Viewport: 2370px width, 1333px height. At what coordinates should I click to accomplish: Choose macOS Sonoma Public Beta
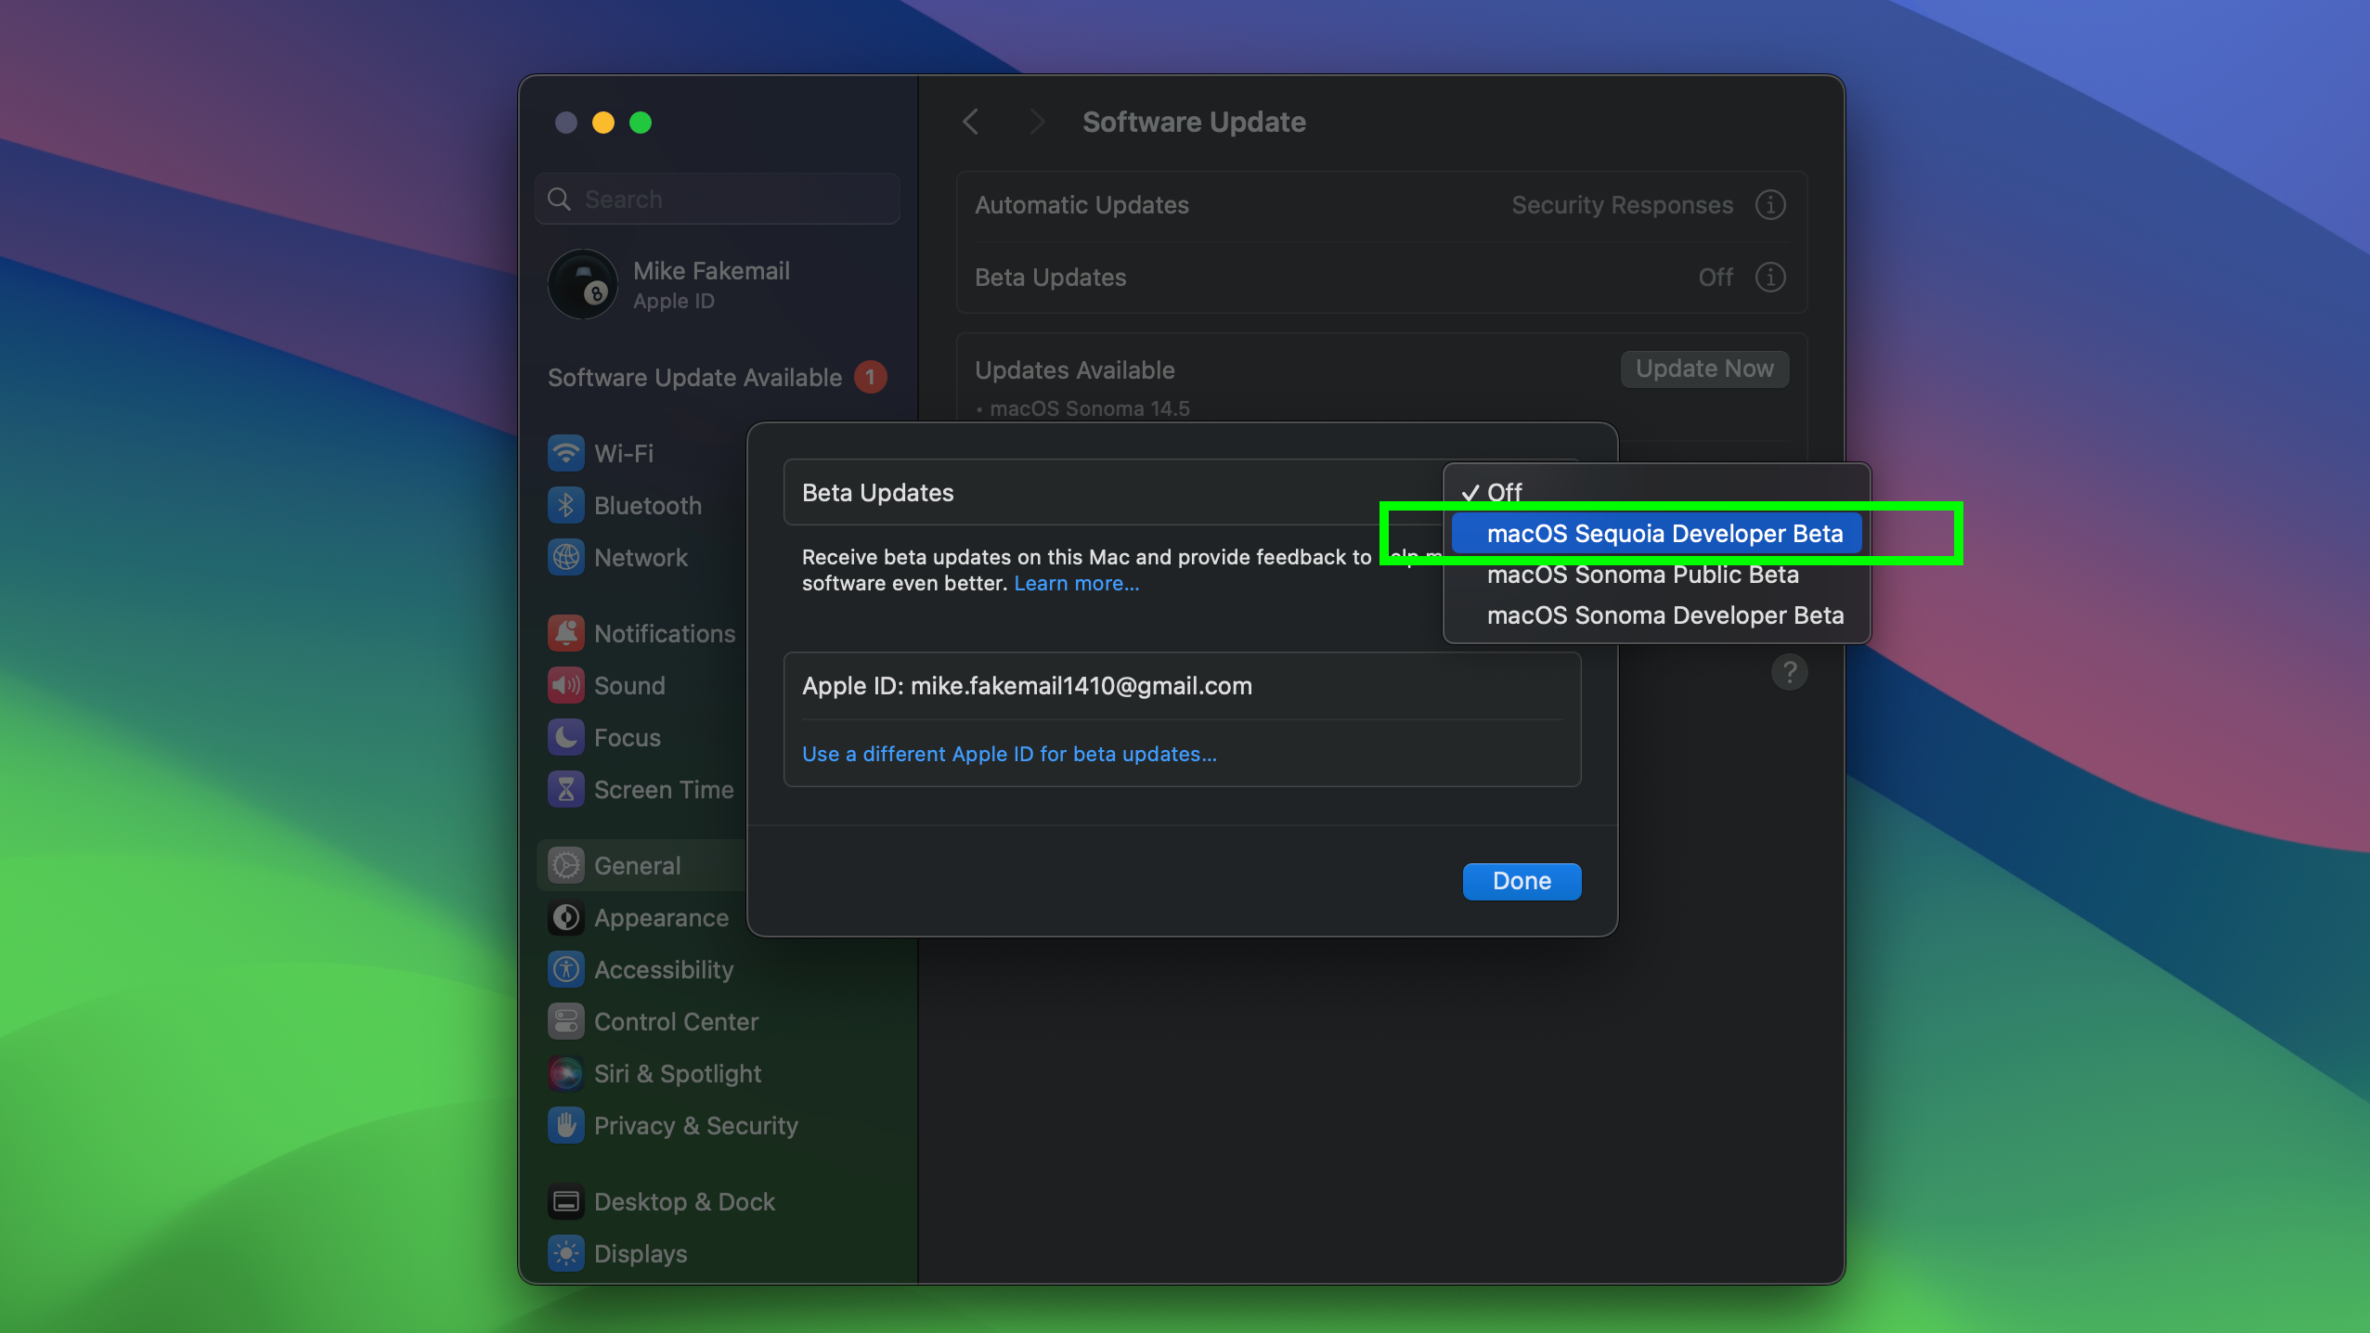pyautogui.click(x=1642, y=575)
